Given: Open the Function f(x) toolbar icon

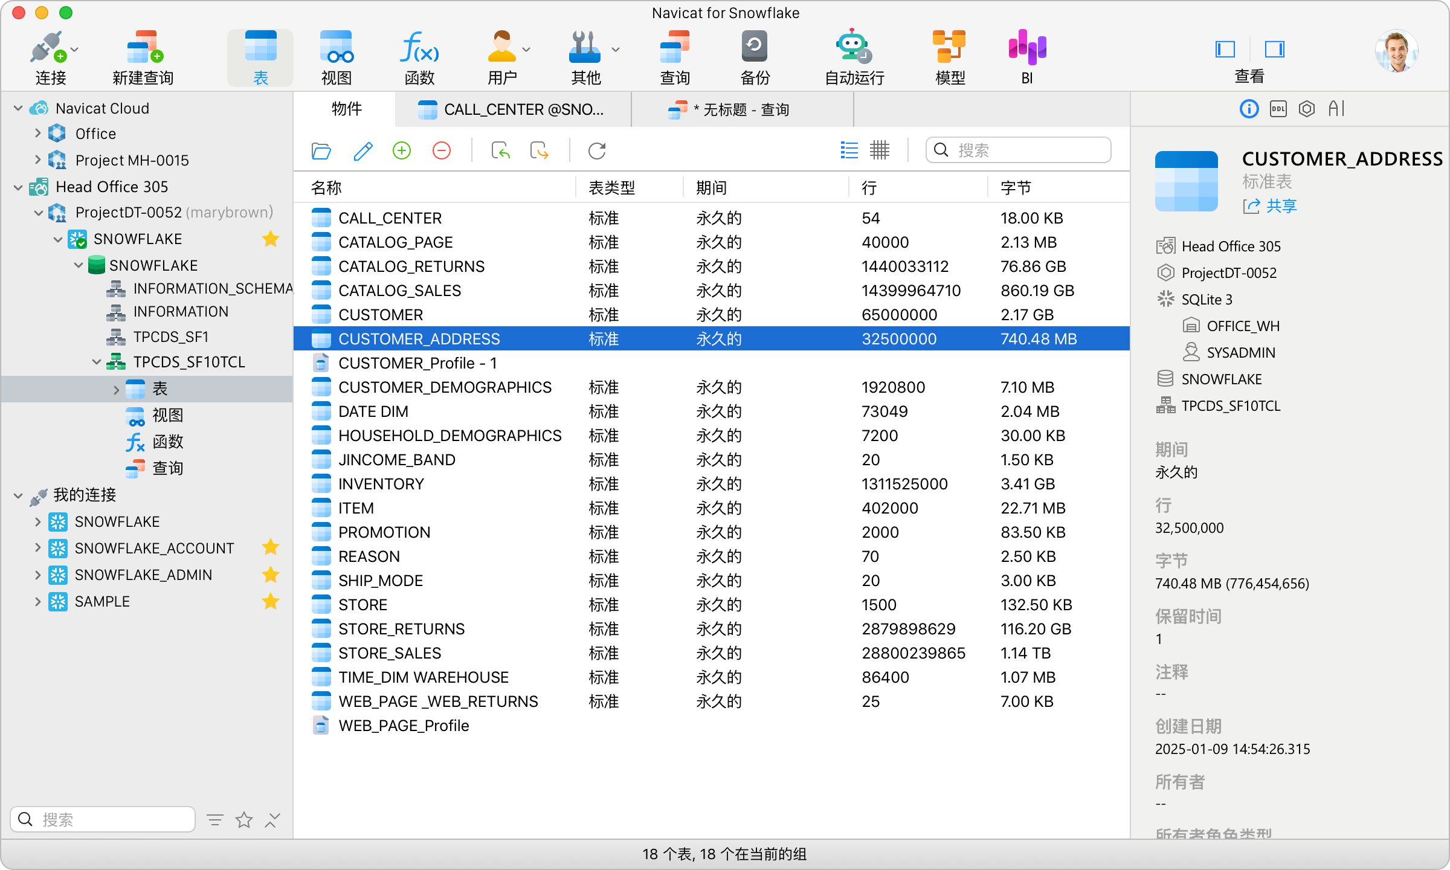Looking at the screenshot, I should coord(419,47).
